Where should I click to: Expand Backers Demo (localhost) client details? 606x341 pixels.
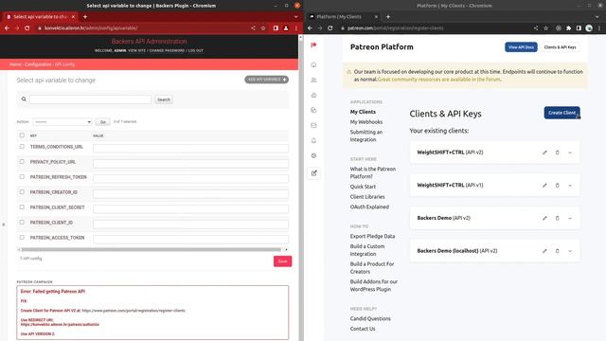point(570,251)
